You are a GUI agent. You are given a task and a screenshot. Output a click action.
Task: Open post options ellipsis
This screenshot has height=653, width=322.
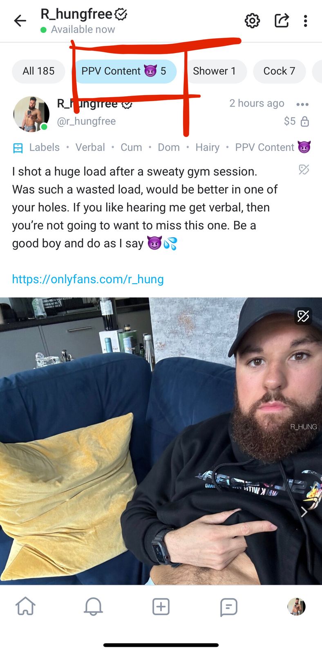(302, 104)
